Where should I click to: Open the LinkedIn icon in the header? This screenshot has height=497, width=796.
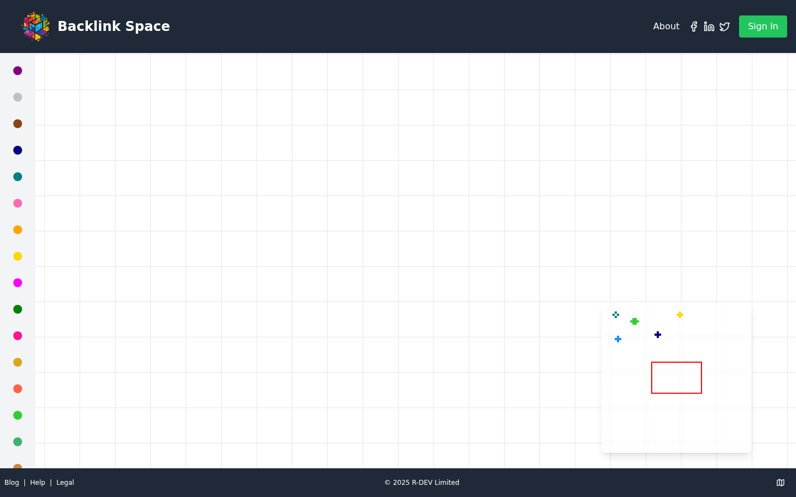point(709,26)
